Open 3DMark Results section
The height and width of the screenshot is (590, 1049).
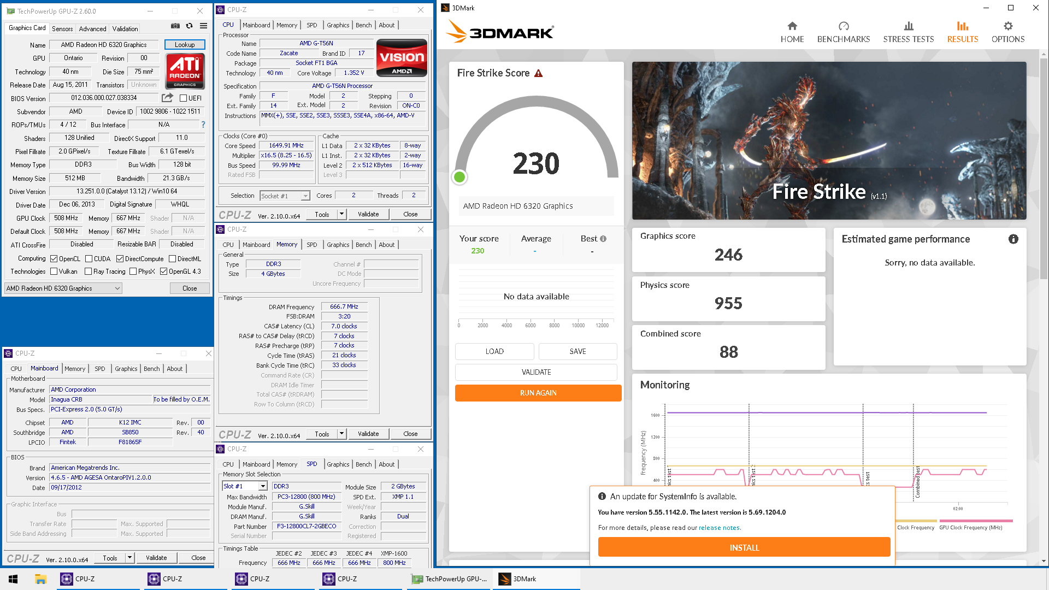tap(962, 32)
